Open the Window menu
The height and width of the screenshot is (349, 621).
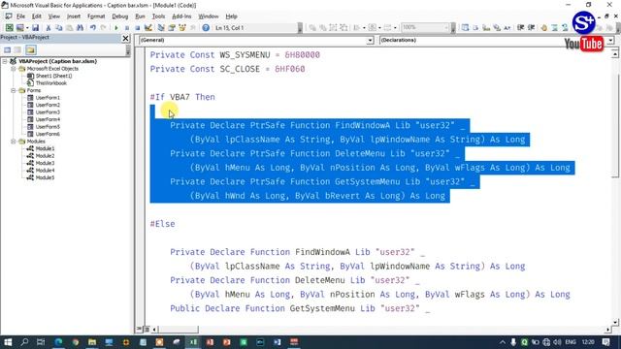(x=209, y=16)
